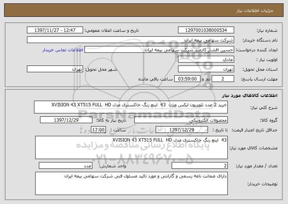Click the request creator field حسین افشار

(159, 50)
